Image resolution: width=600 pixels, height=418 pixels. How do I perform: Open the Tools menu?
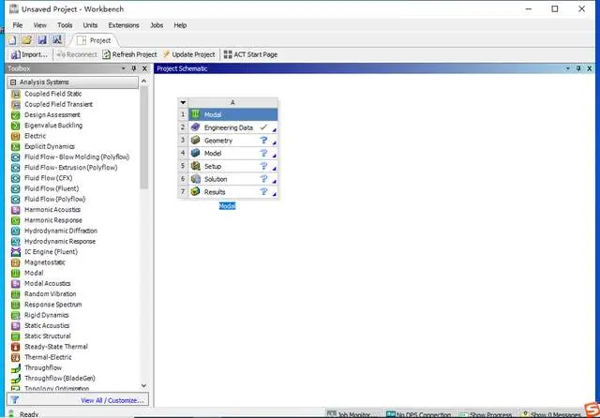click(65, 25)
